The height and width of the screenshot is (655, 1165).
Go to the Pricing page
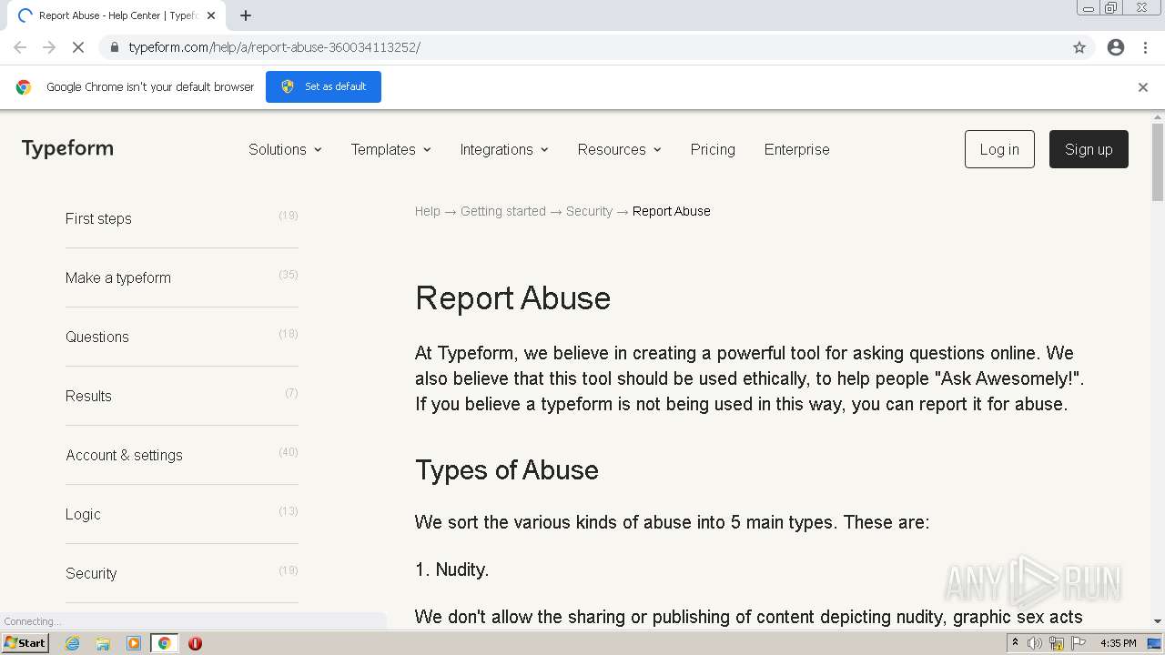click(713, 149)
